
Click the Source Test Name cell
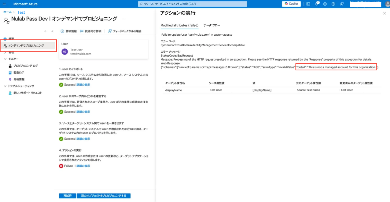[308, 90]
